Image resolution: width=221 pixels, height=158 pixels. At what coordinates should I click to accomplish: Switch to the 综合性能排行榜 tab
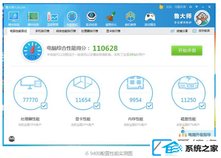click(x=66, y=31)
